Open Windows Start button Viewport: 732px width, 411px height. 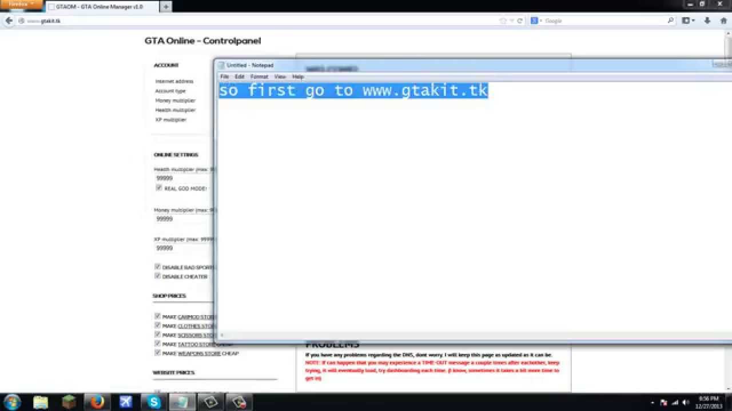pyautogui.click(x=13, y=402)
